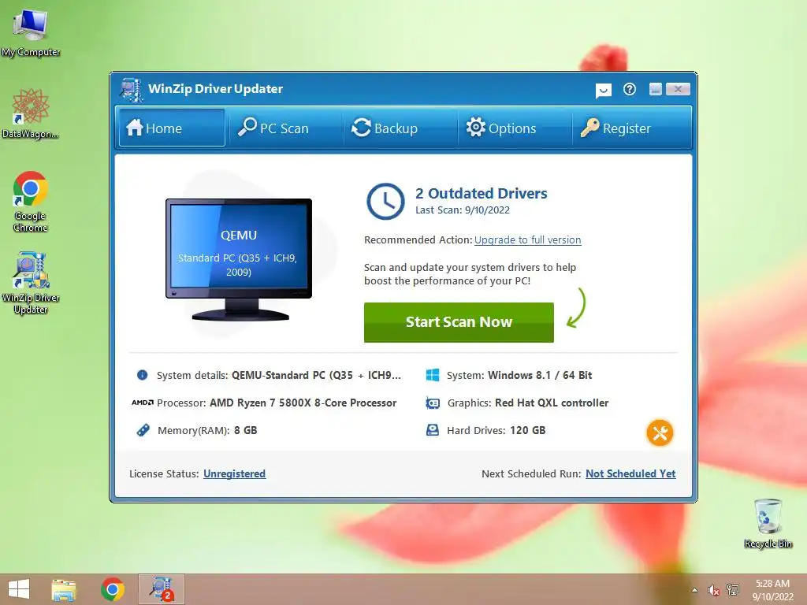This screenshot has width=807, height=605.
Task: Click the orange tools wrench icon
Action: (660, 433)
